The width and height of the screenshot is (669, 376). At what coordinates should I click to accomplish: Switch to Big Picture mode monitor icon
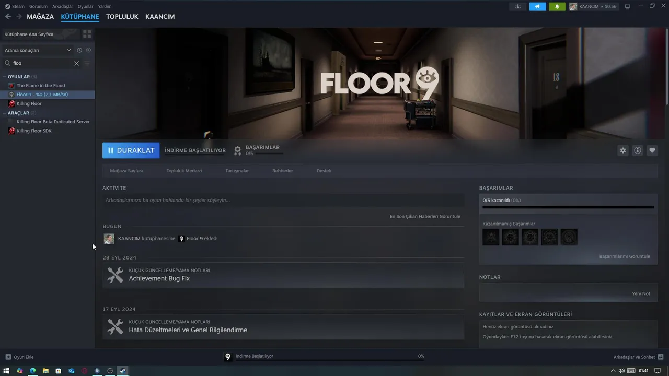628,6
